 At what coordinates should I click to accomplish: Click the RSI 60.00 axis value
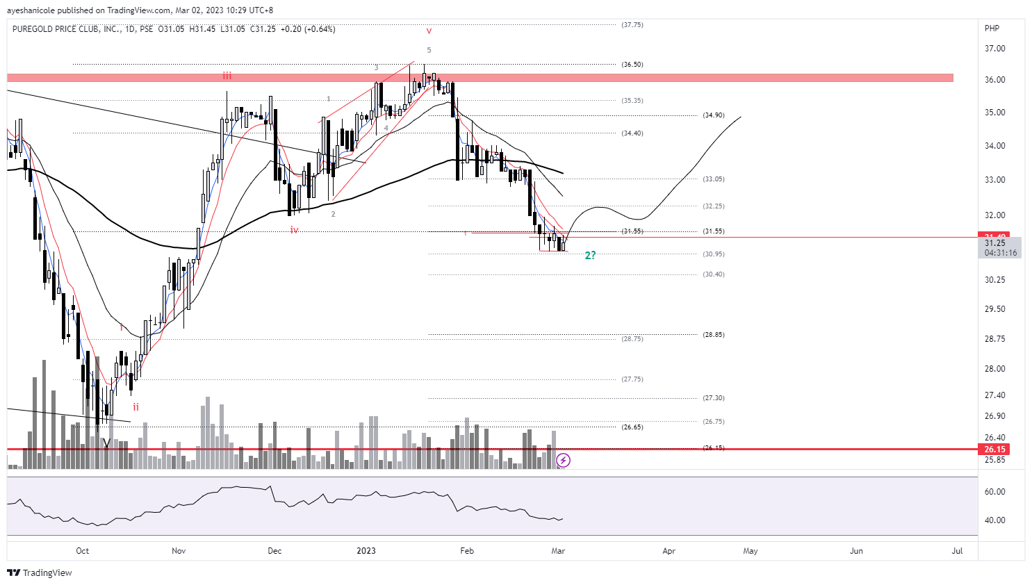995,492
